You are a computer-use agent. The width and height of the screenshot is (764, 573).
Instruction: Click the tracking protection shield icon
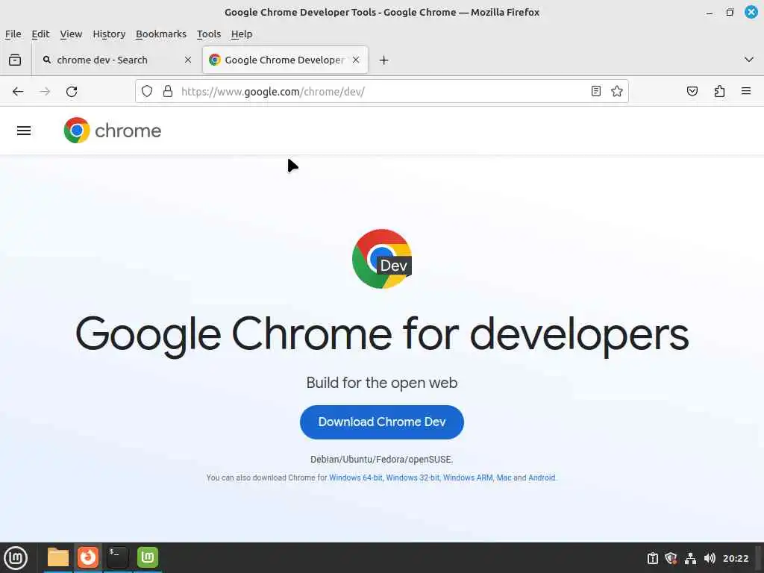147,91
